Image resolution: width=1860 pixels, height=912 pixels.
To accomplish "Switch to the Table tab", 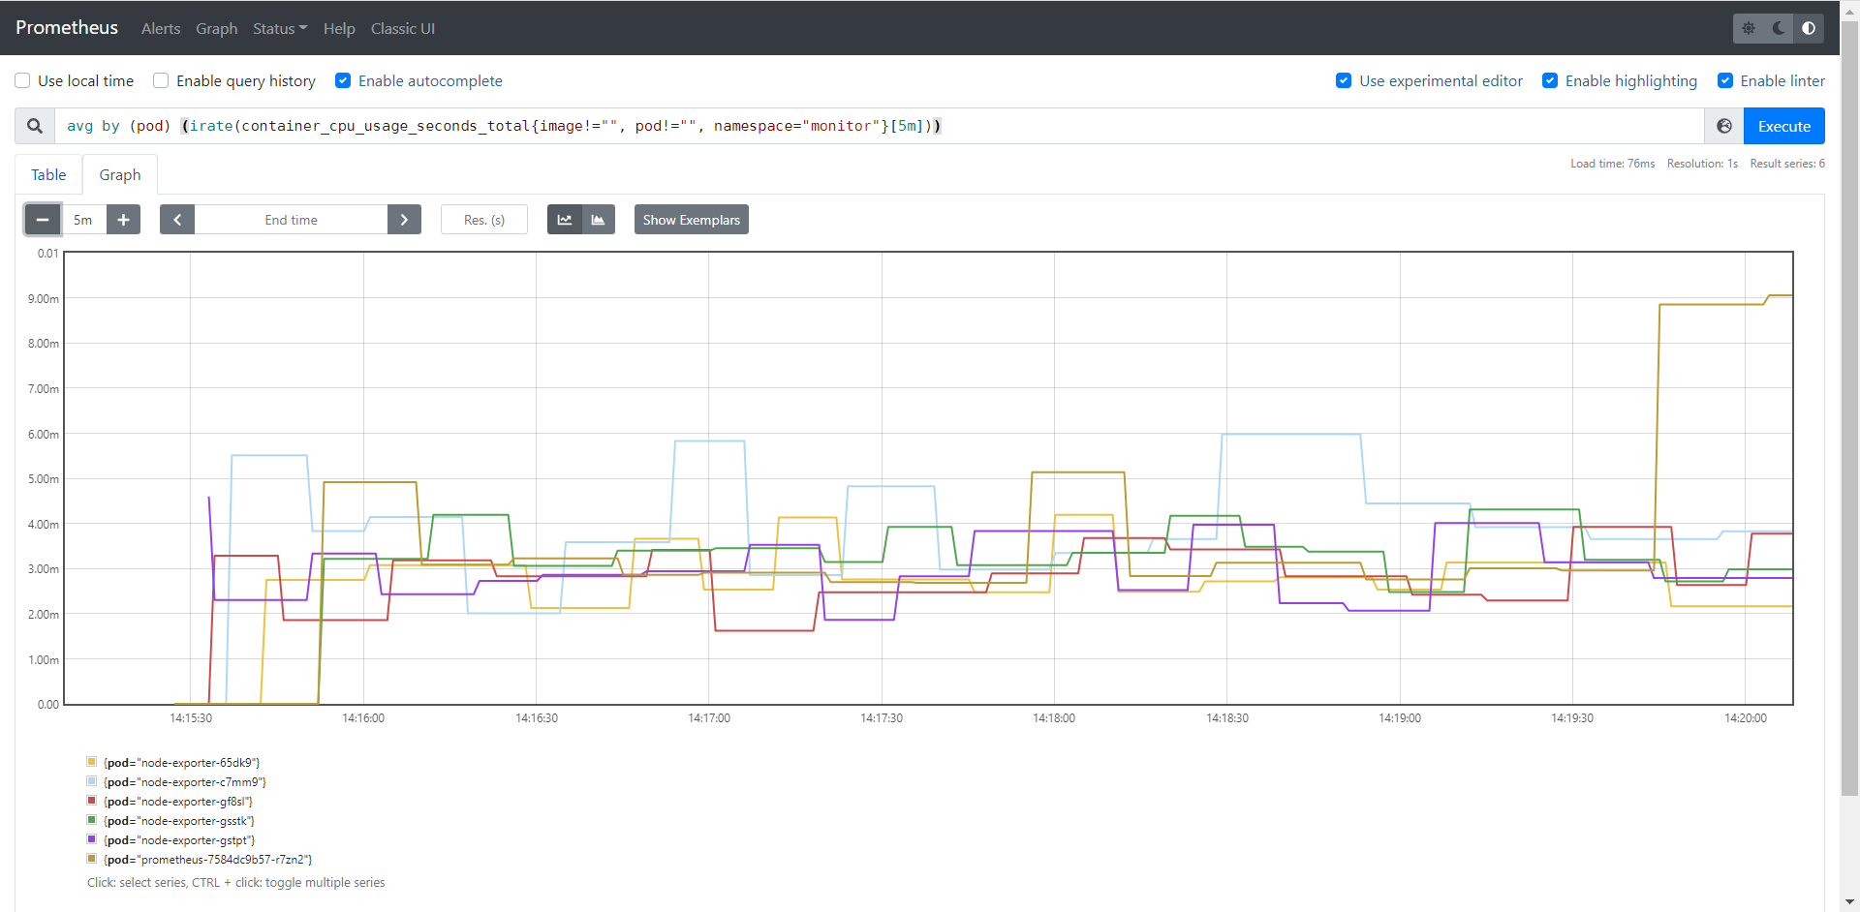I will coord(48,174).
